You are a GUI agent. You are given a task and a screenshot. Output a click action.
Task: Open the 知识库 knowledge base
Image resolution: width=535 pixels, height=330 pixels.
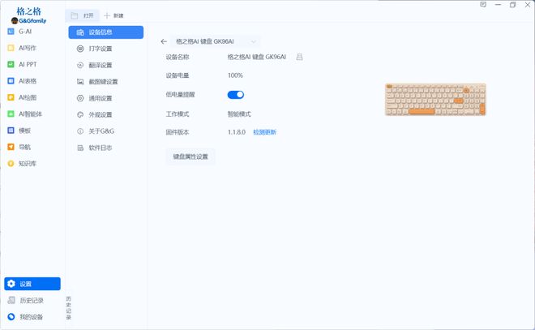(x=28, y=163)
